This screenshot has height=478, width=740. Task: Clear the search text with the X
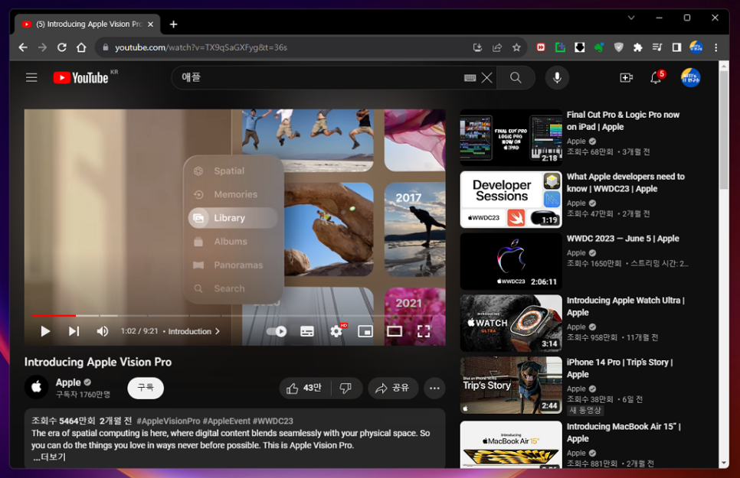[487, 78]
